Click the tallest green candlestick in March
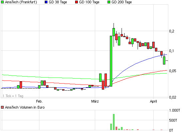This screenshot has height=133, width=182. [x=111, y=61]
